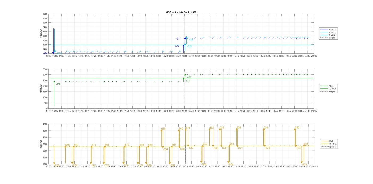The width and height of the screenshot is (373, 184).
Task: Click the "-639" roll move label
Action: click(x=190, y=148)
